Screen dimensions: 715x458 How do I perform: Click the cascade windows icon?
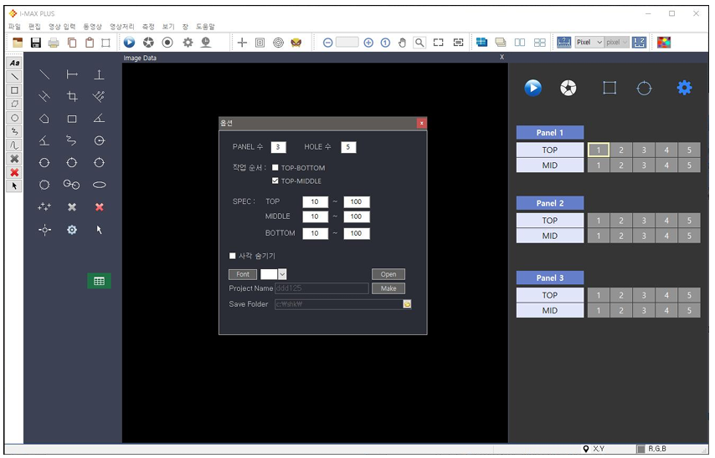501,43
